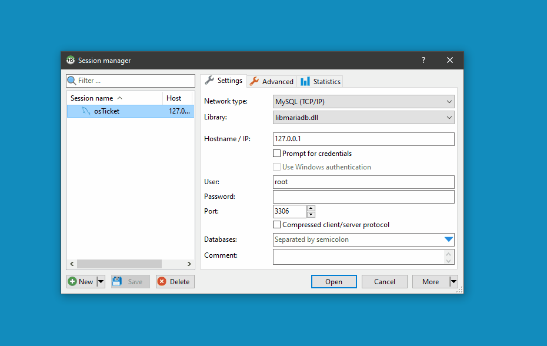The width and height of the screenshot is (547, 346).
Task: Click the Session name column header
Action: [115, 98]
